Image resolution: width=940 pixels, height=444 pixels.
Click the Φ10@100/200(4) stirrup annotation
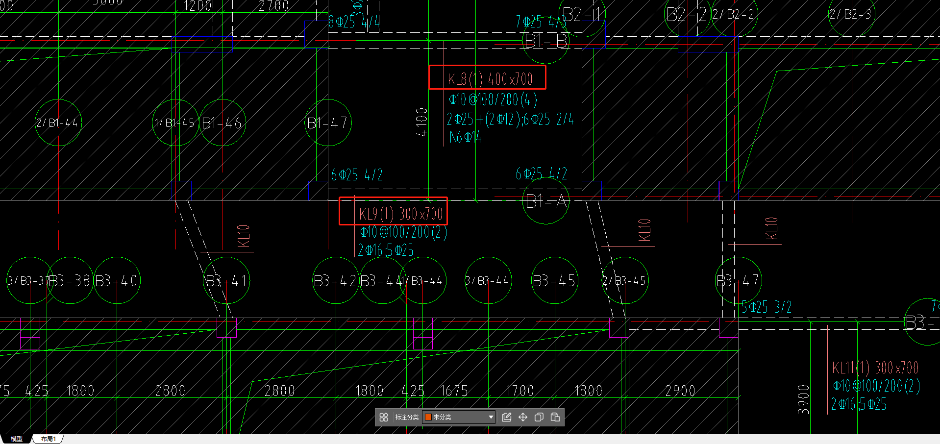click(x=493, y=100)
